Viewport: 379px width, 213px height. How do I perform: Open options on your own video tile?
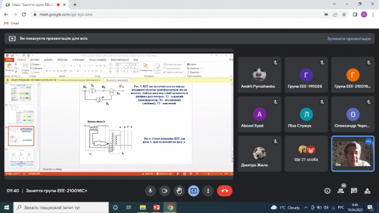point(368,141)
